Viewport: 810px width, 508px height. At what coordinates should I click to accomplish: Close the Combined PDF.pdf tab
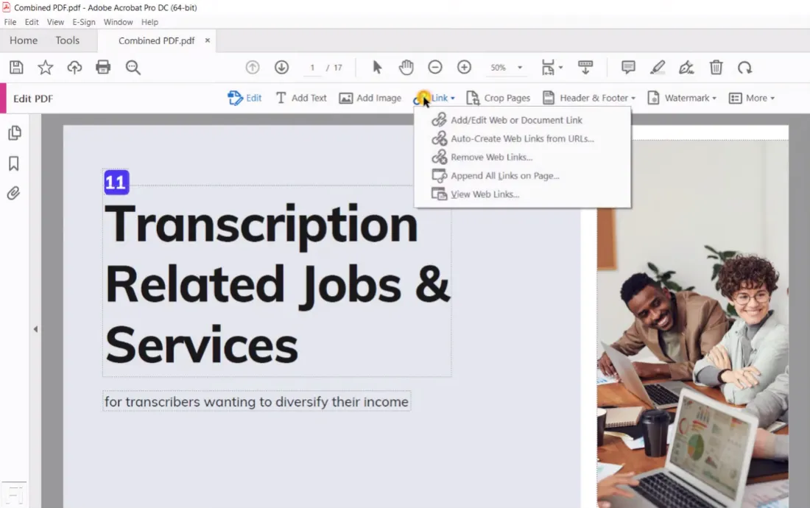208,40
